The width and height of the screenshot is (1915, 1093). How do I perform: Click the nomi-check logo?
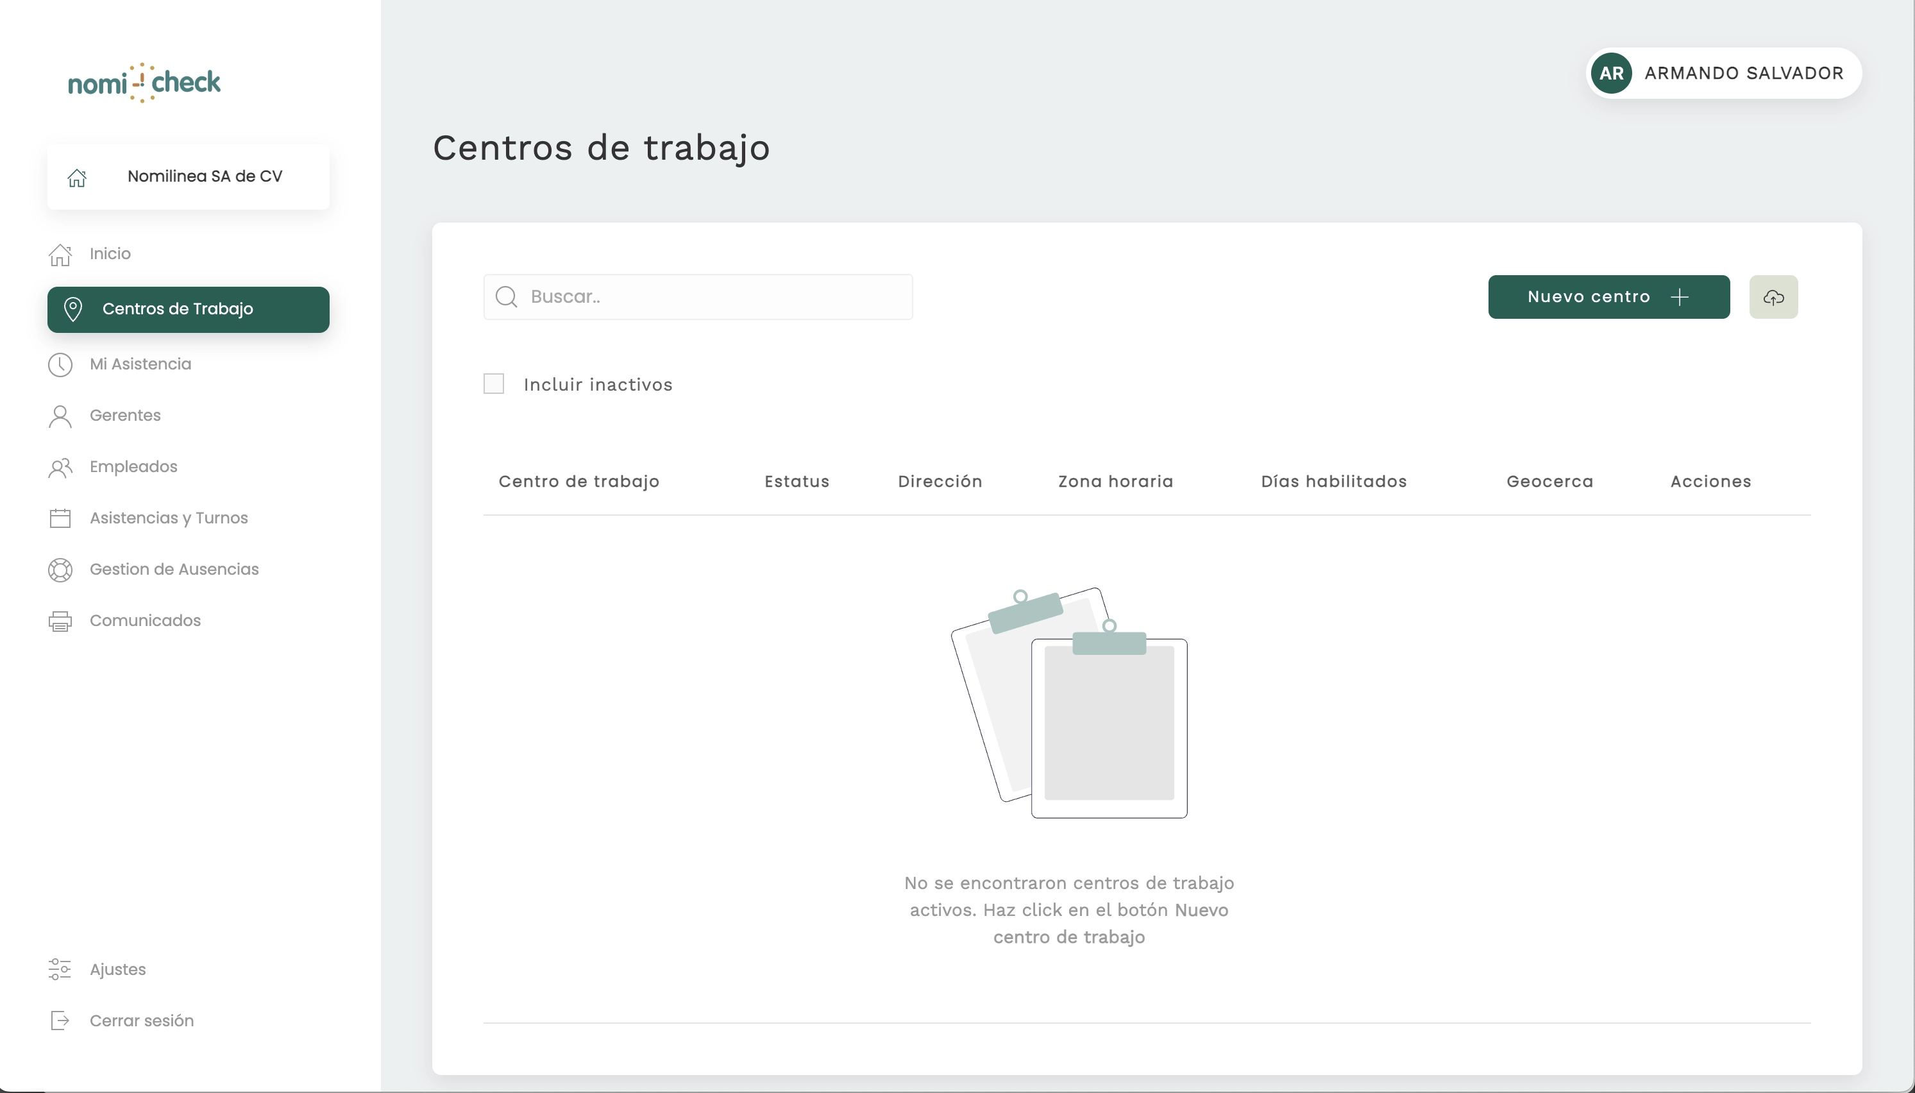tap(144, 83)
